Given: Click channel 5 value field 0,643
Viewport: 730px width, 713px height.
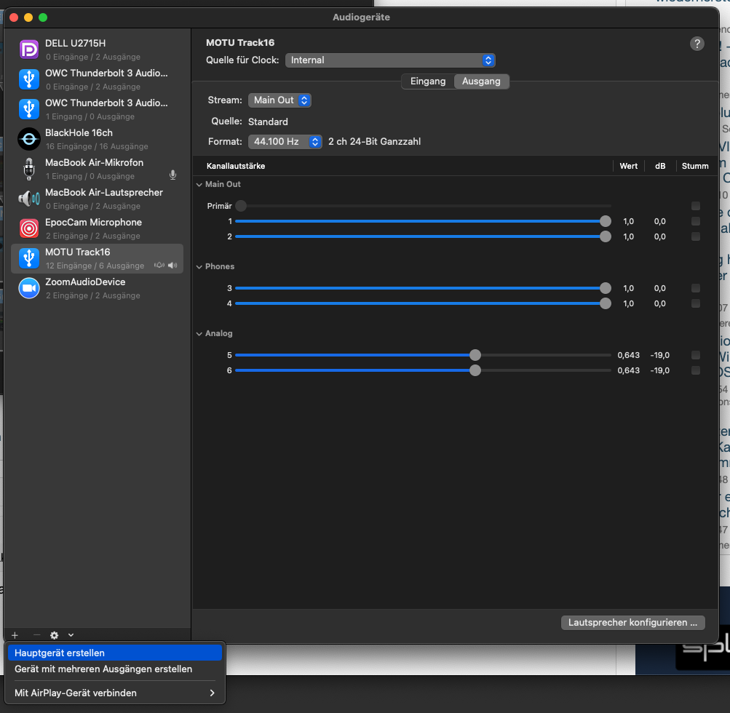Looking at the screenshot, I should point(629,355).
